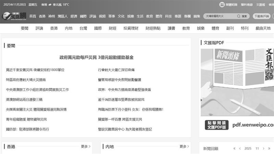Open 神州 in the top navigation
The height and width of the screenshot is (154, 274).
tap(52, 16)
